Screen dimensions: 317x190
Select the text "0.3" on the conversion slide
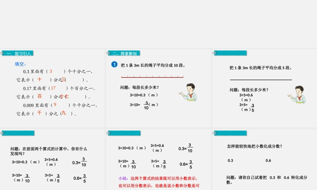(230, 161)
